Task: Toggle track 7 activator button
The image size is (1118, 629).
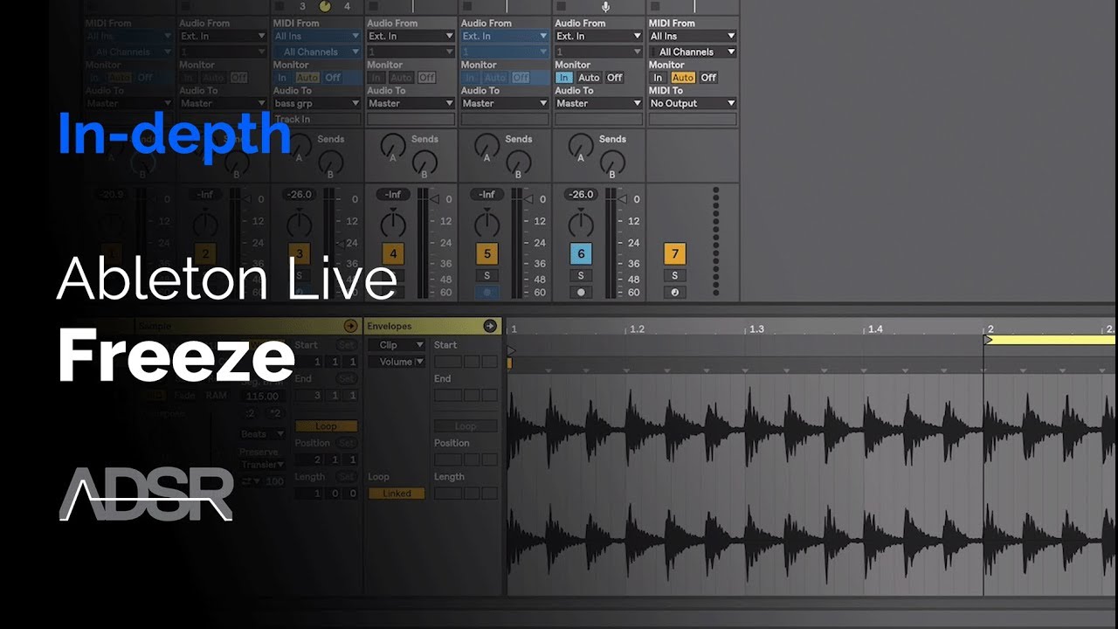Action: click(674, 254)
